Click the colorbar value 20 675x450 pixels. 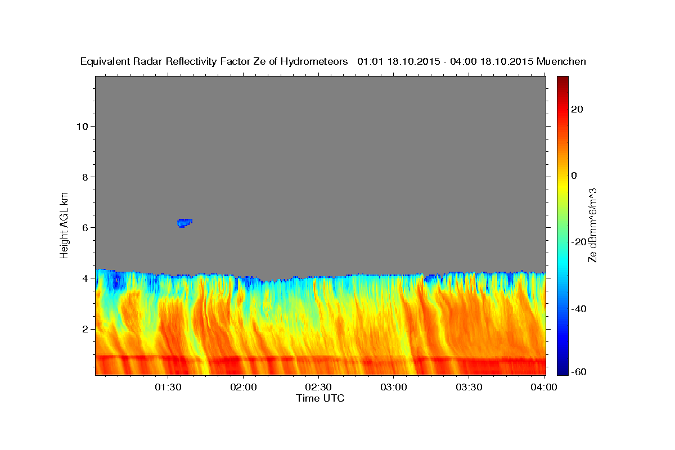pyautogui.click(x=577, y=109)
